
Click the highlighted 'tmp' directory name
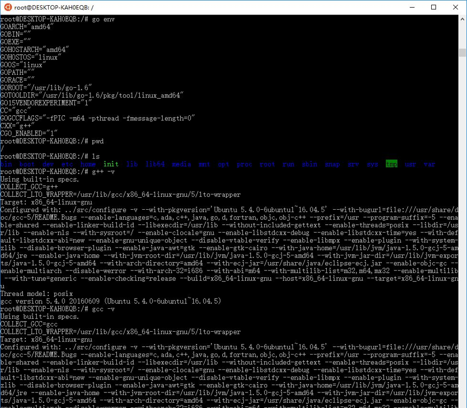391,164
